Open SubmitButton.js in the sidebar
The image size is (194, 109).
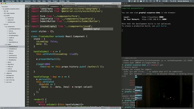[13, 42]
